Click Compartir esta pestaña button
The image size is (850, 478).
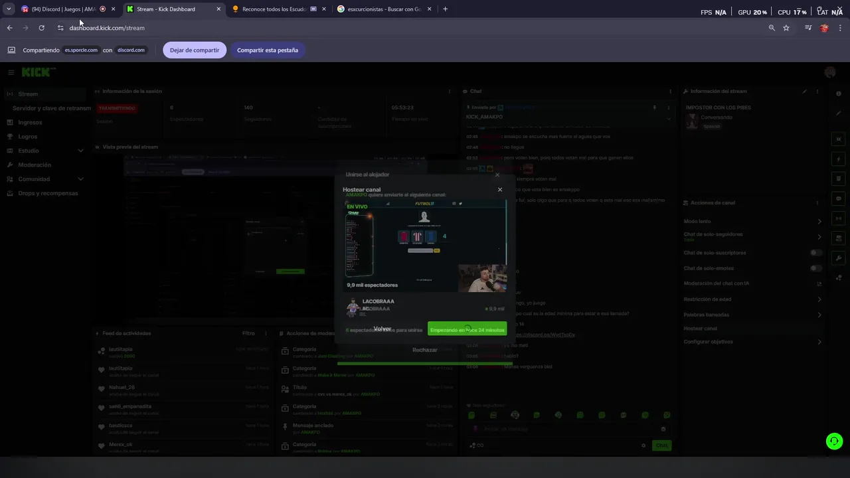(x=268, y=50)
